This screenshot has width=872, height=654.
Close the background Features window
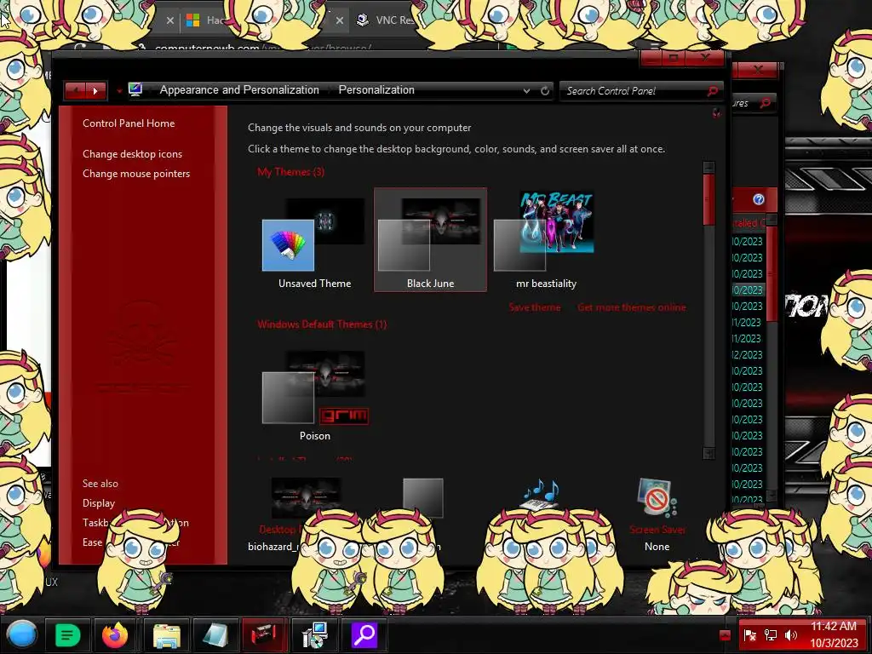click(758, 70)
